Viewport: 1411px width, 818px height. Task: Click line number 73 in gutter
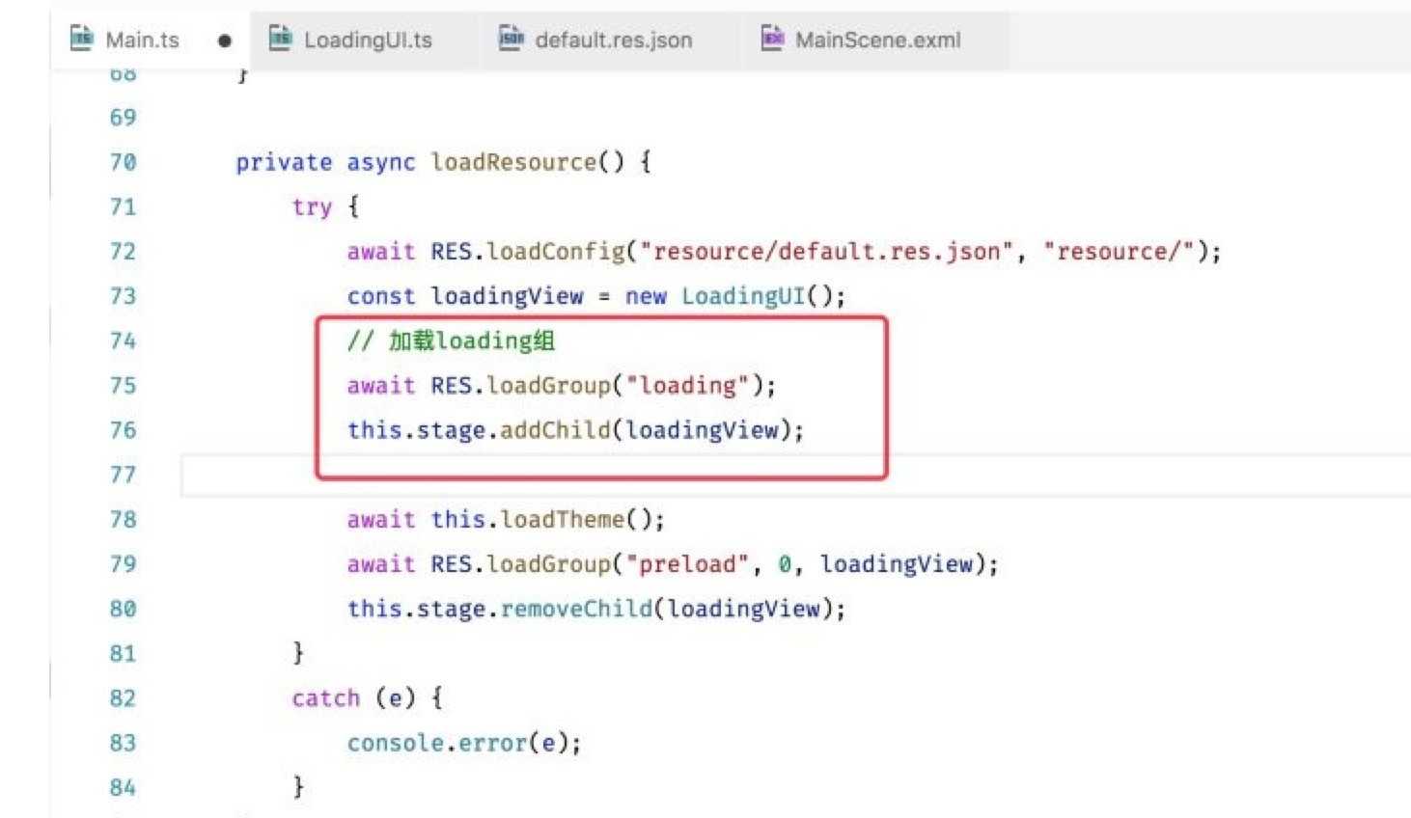[123, 296]
